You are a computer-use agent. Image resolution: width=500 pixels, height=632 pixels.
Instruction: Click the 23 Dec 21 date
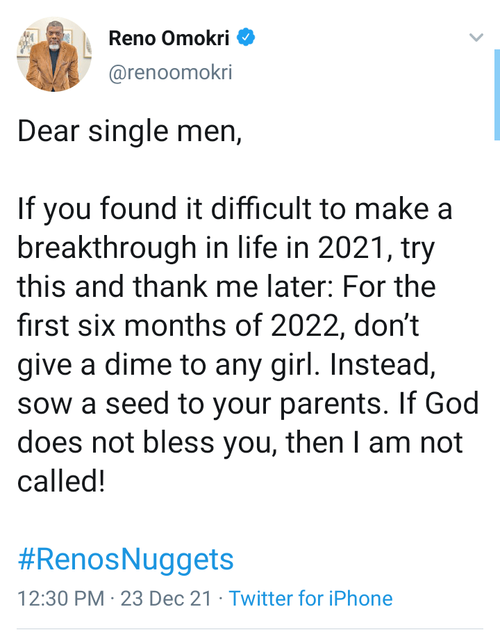(166, 599)
